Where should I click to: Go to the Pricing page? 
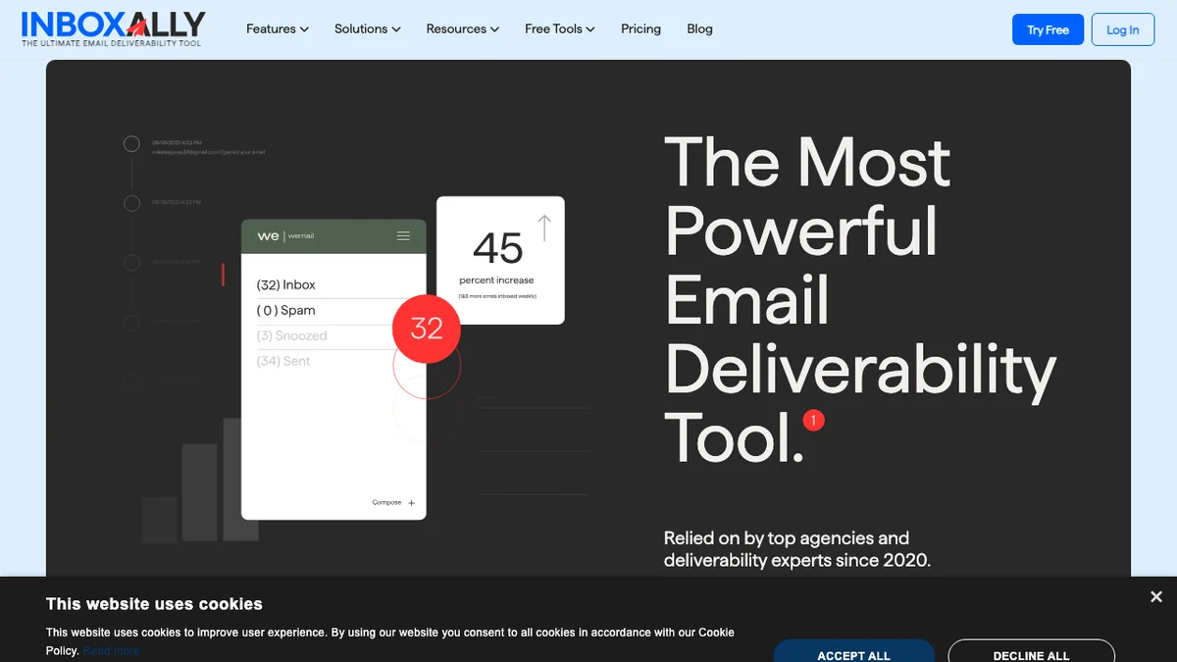point(640,29)
